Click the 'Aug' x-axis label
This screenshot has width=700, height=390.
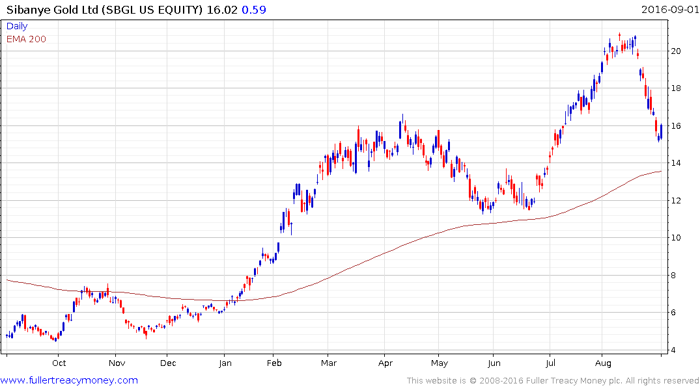603,363
